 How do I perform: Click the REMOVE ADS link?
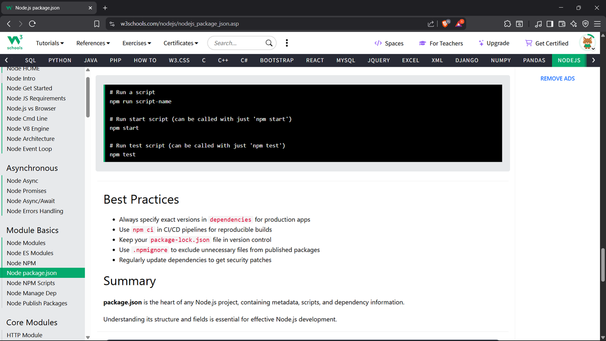(558, 78)
